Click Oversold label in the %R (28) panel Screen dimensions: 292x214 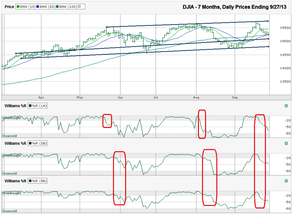tap(10, 173)
